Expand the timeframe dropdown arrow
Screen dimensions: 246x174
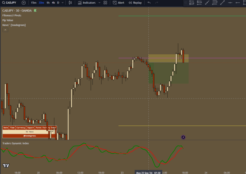63,3
